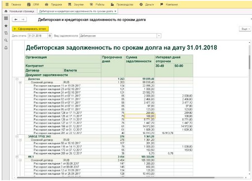252x181 pixels.
Task: Collapse the ИК-1 group row
Action: point(17,157)
